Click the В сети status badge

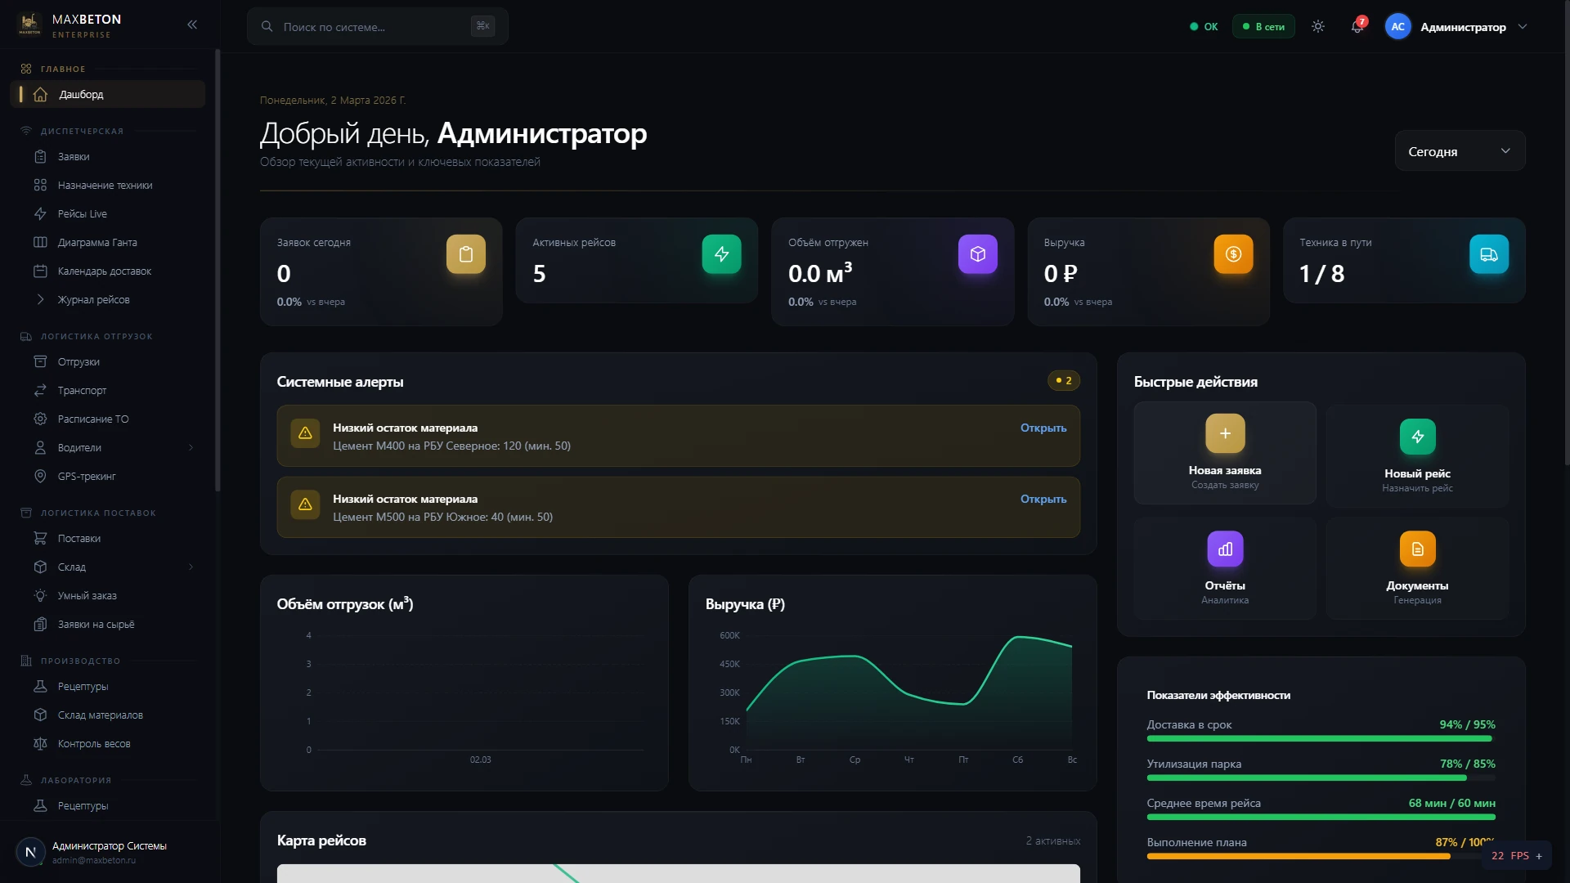[1263, 26]
